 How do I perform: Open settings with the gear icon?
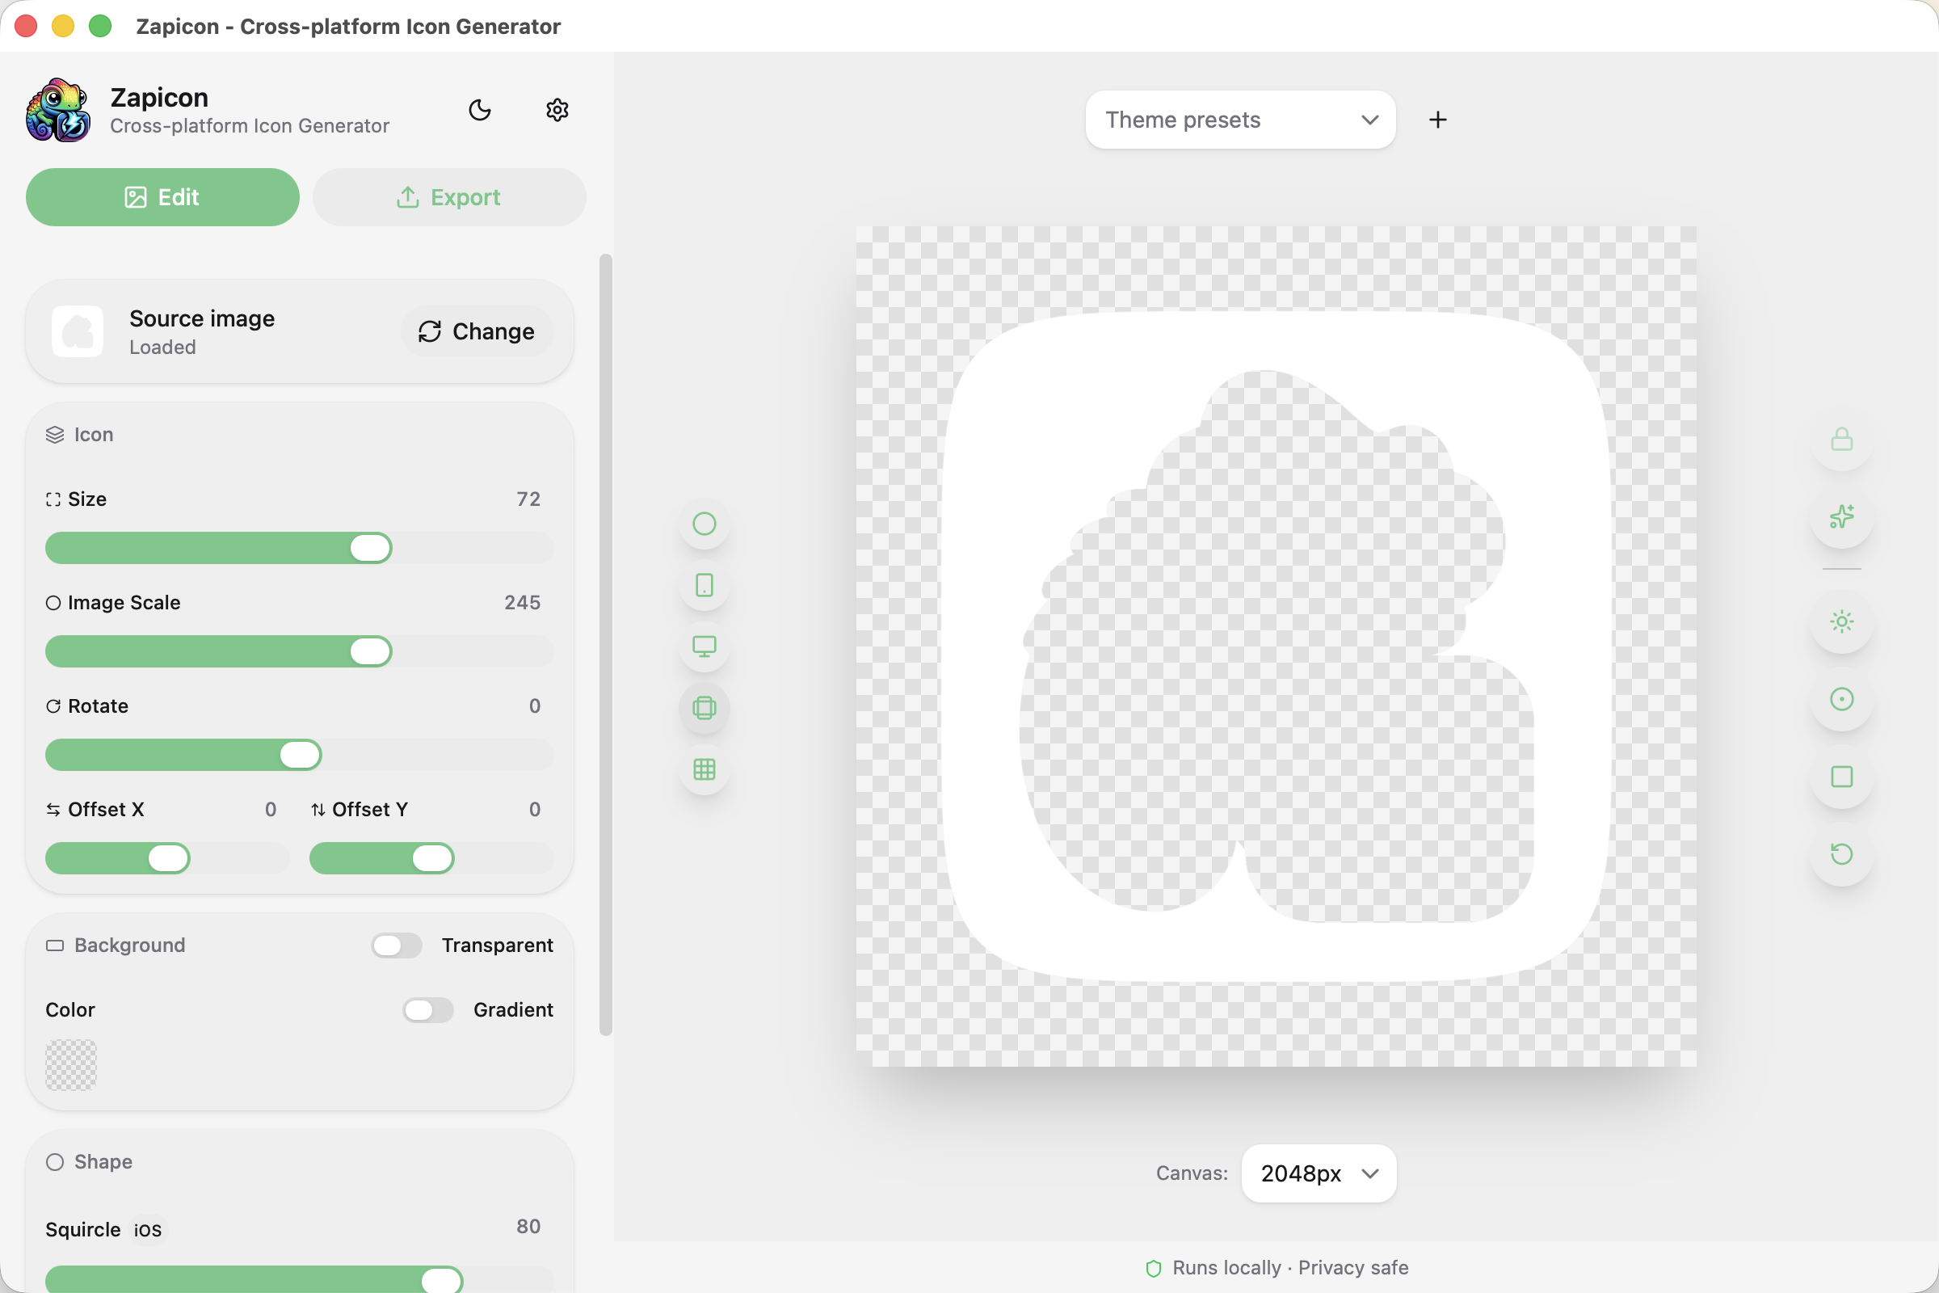(x=557, y=110)
